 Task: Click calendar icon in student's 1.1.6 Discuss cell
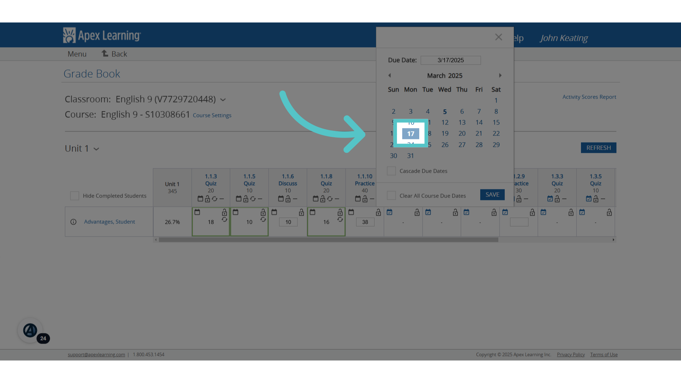coord(274,212)
